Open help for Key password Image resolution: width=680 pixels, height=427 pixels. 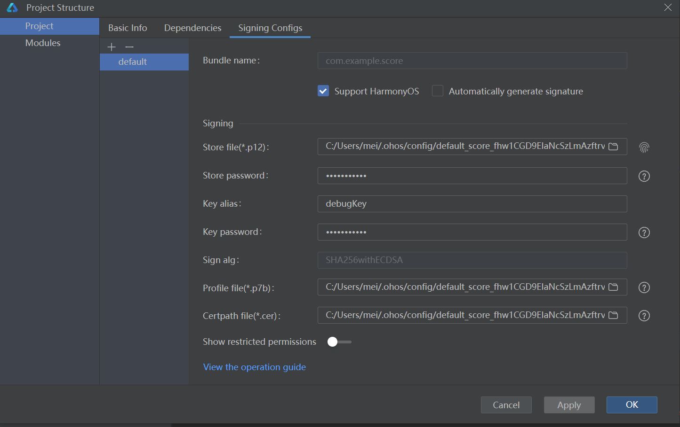pyautogui.click(x=644, y=233)
